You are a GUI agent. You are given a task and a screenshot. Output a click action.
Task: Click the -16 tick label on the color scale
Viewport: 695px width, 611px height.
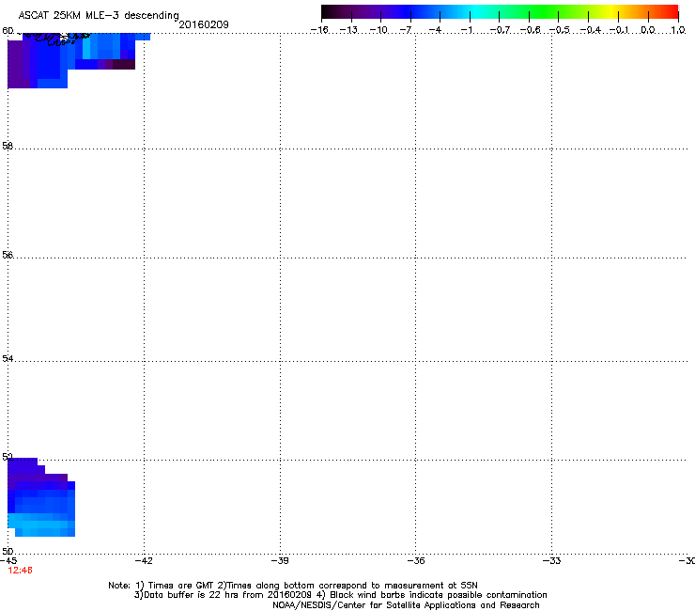(319, 30)
